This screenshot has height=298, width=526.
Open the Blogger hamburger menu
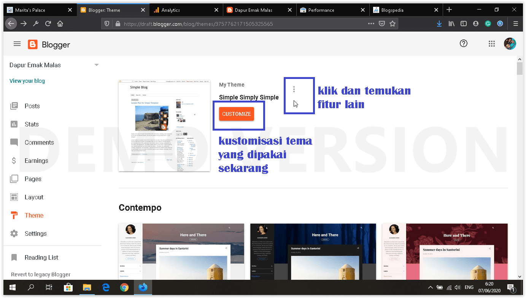(17, 44)
